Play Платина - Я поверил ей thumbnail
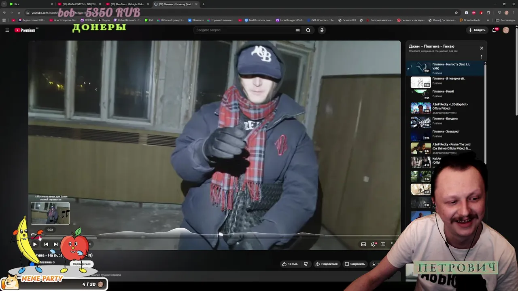The width and height of the screenshot is (518, 291). [x=421, y=82]
